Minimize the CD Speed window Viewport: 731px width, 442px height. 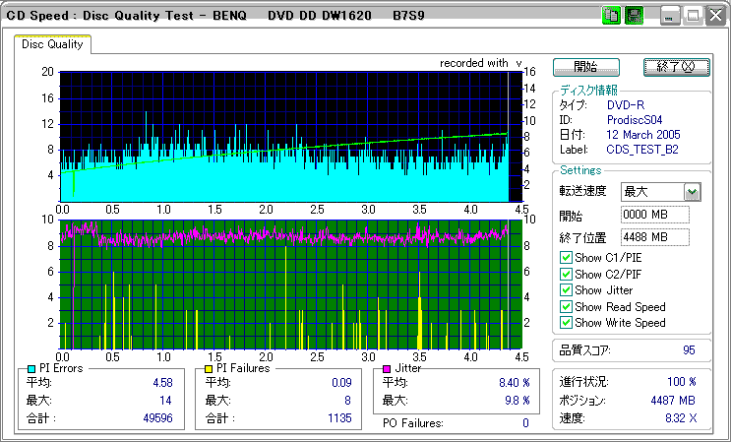pyautogui.click(x=670, y=16)
